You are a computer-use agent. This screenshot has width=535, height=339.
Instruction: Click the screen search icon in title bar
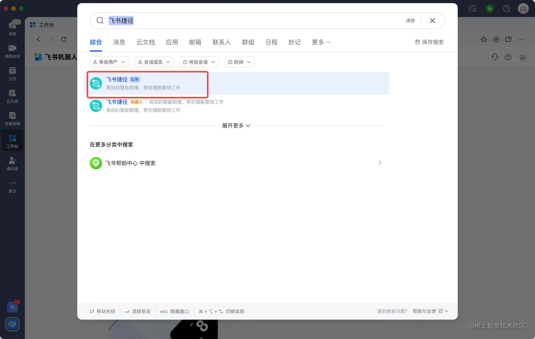[x=473, y=8]
